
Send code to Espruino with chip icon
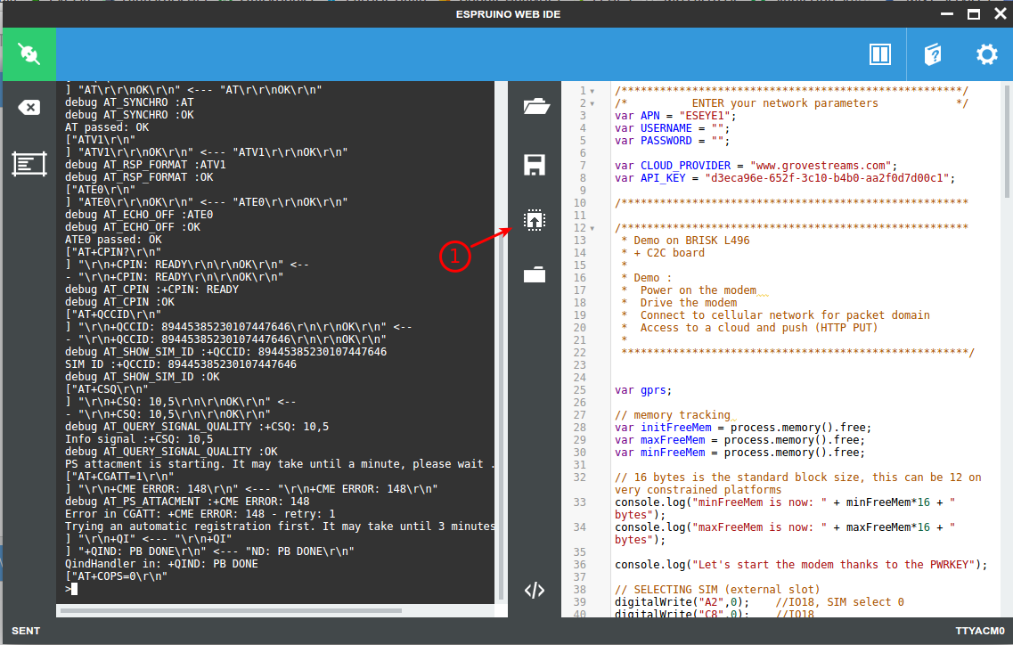pyautogui.click(x=535, y=220)
